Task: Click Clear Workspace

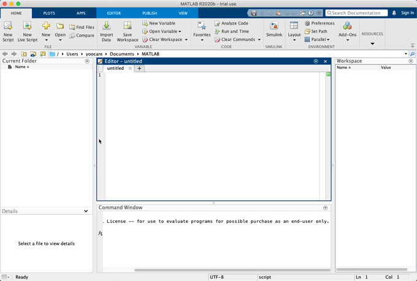Action: tap(163, 40)
